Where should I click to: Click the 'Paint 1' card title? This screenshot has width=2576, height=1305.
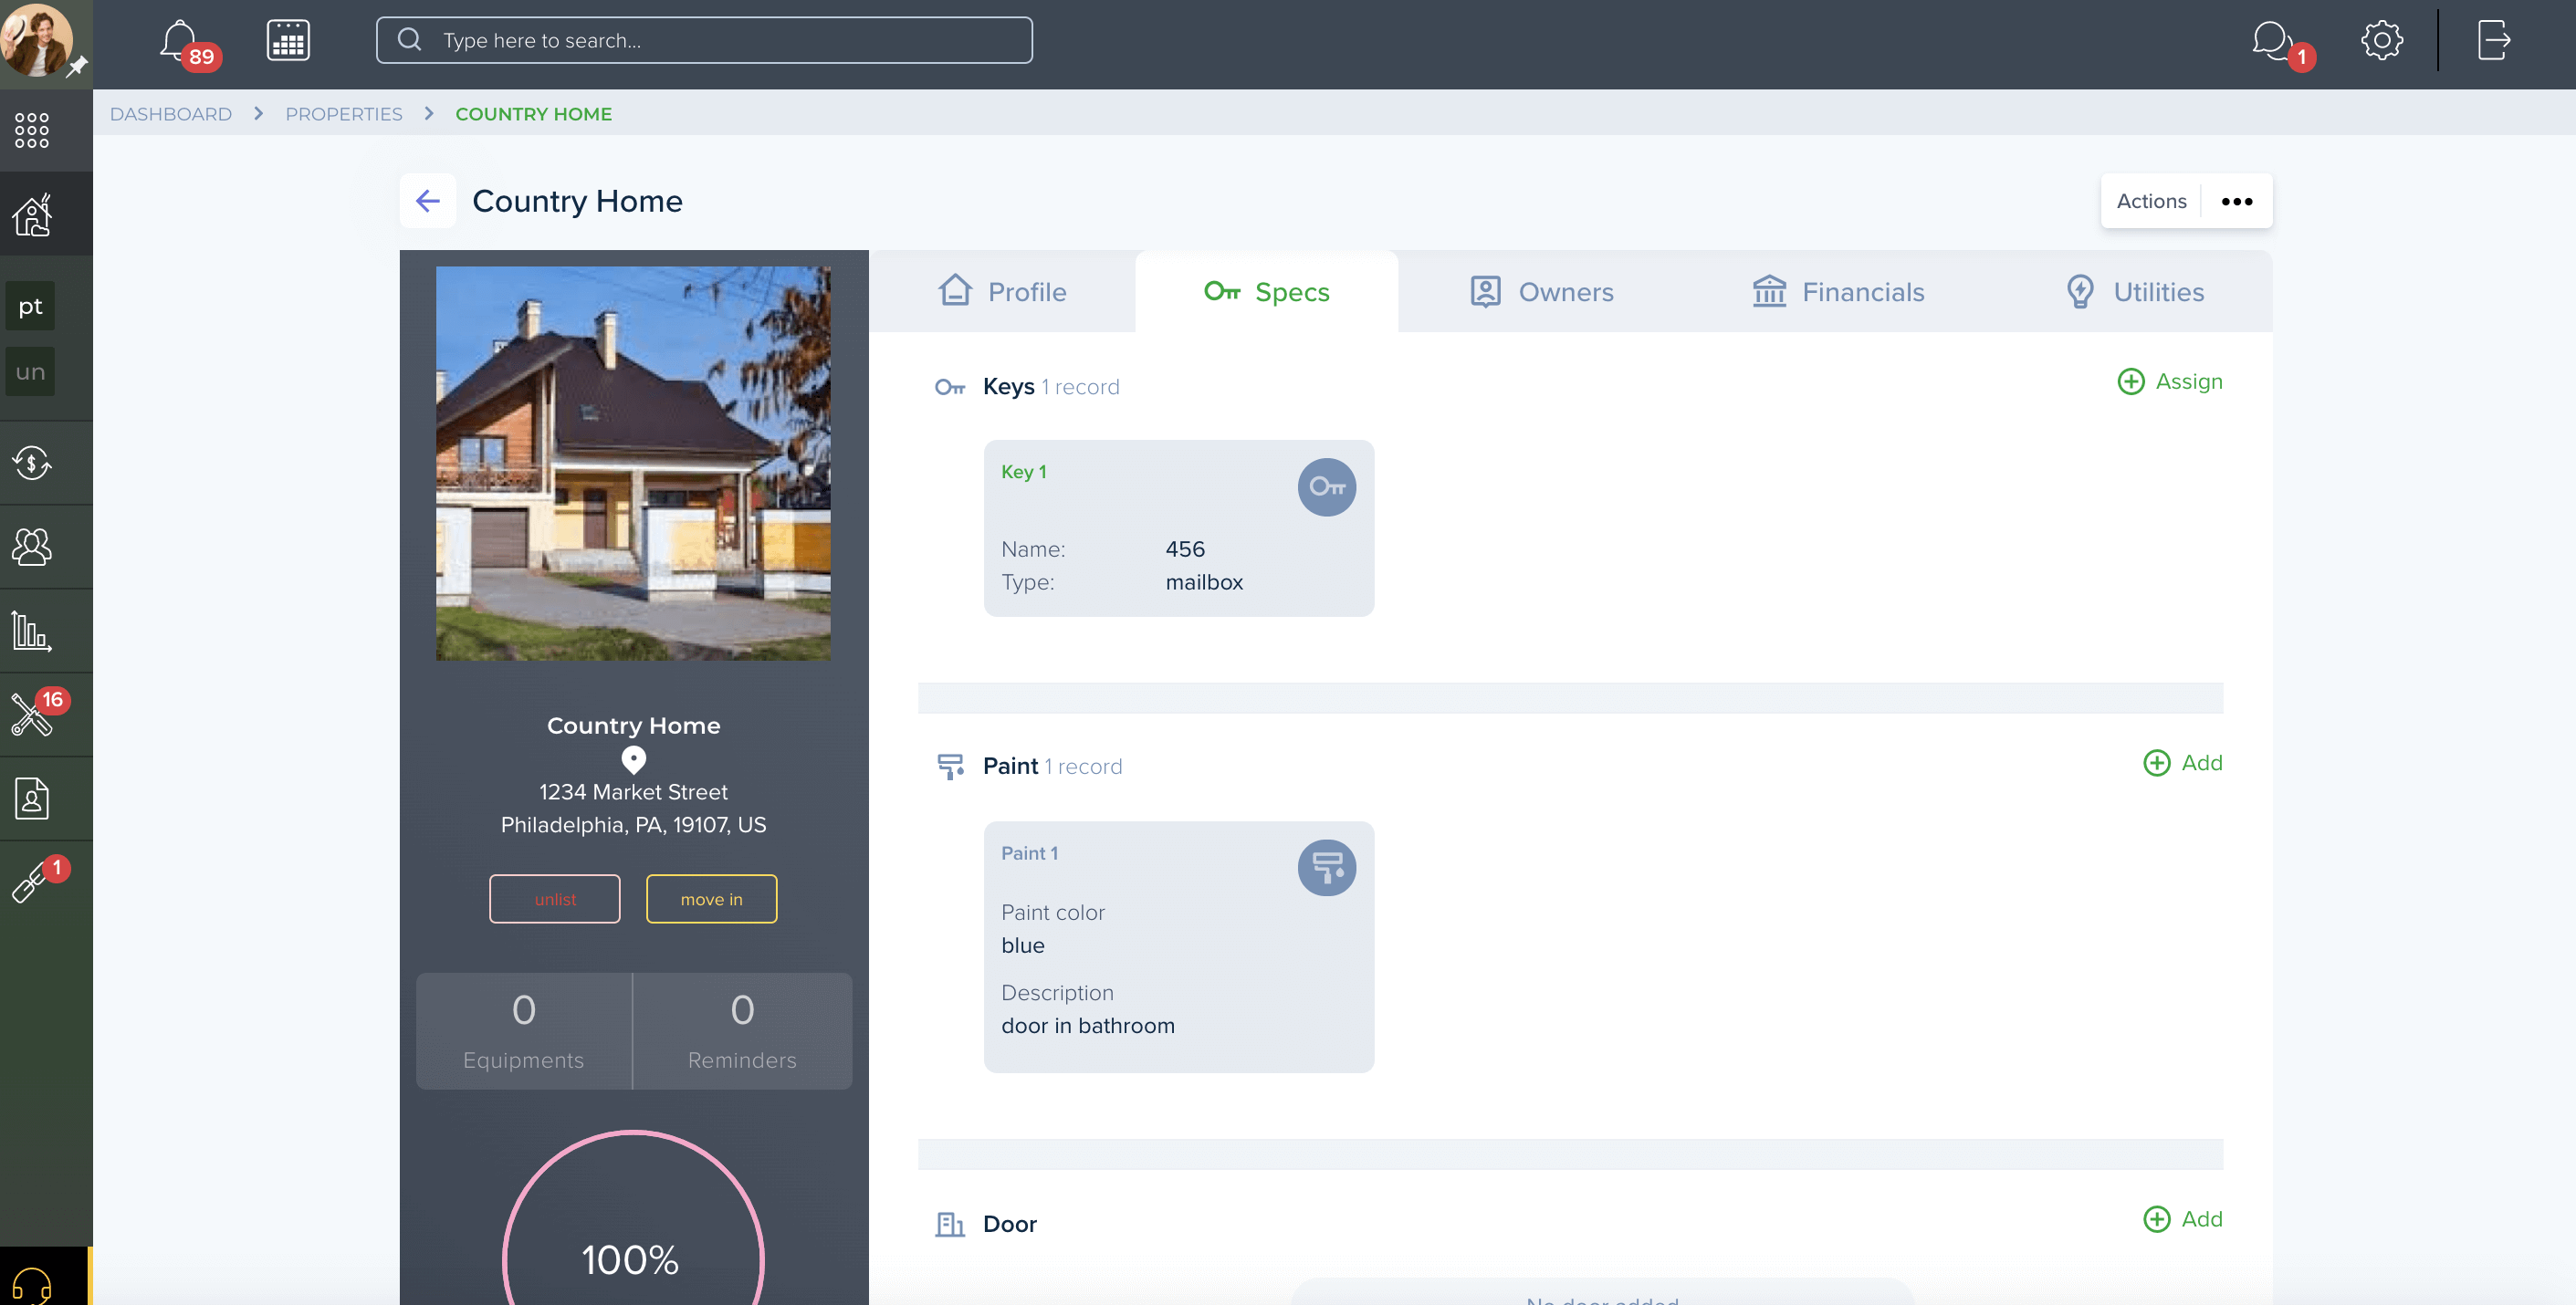click(1029, 853)
